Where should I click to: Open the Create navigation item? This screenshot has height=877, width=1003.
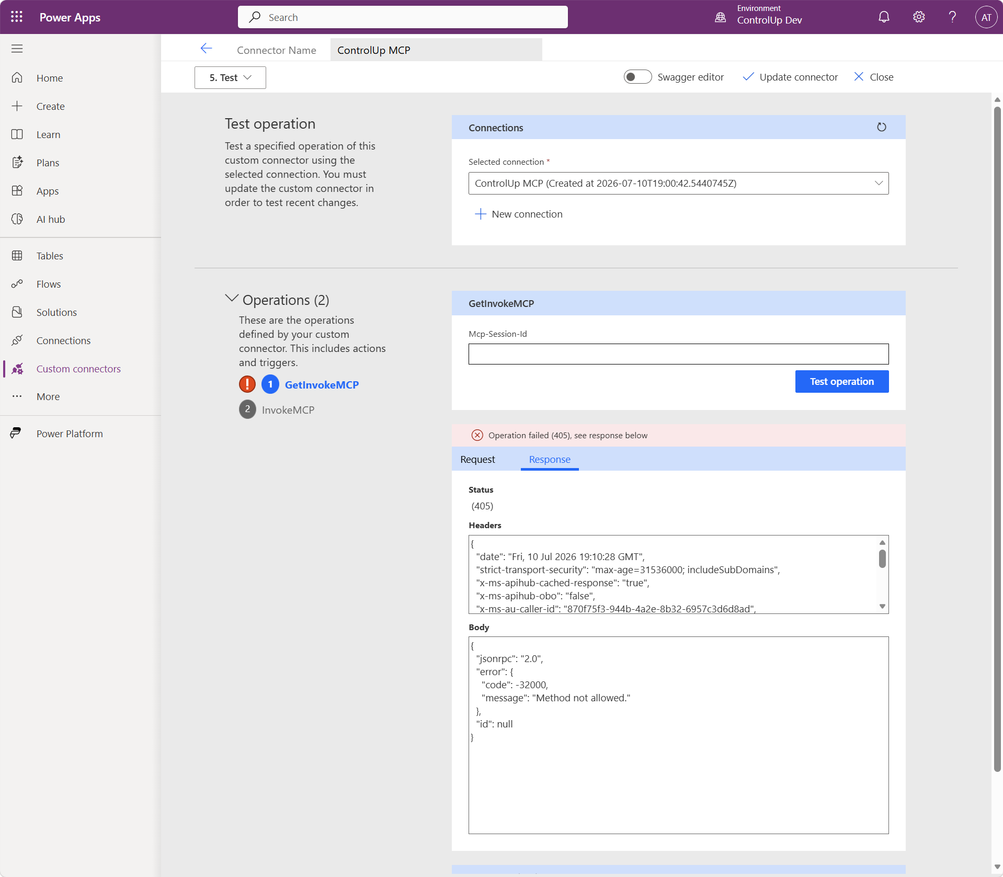[51, 106]
